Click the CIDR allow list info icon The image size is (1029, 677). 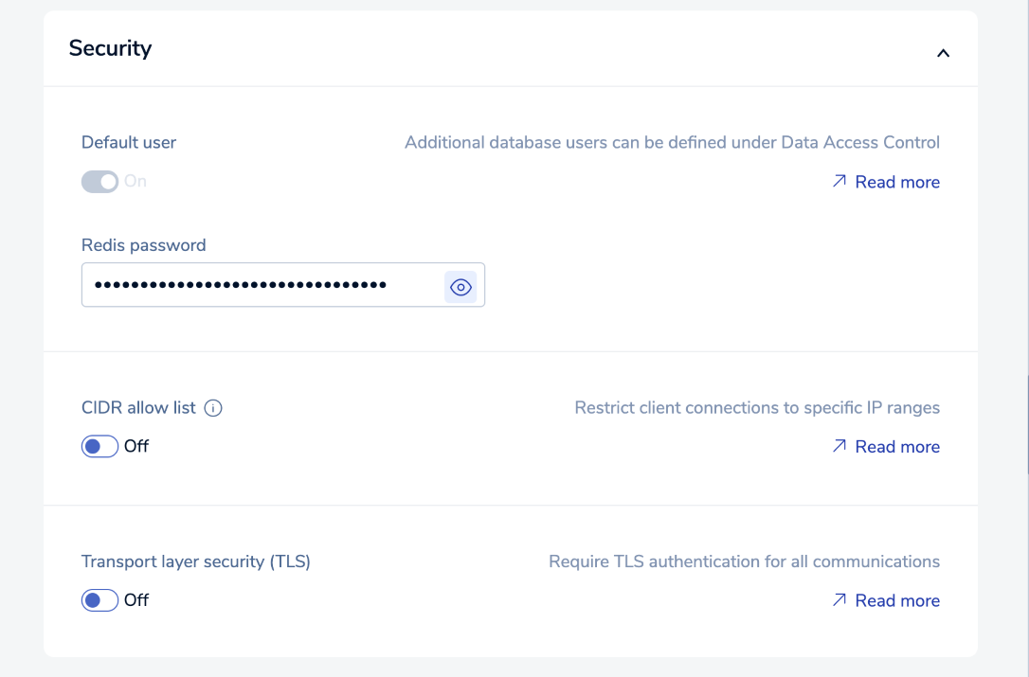click(213, 408)
